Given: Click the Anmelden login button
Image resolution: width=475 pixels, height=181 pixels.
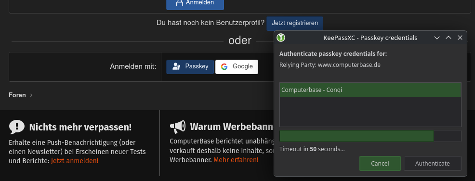Looking at the screenshot, I should [195, 4].
